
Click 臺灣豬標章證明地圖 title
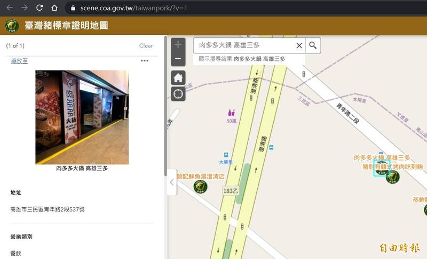pos(66,26)
